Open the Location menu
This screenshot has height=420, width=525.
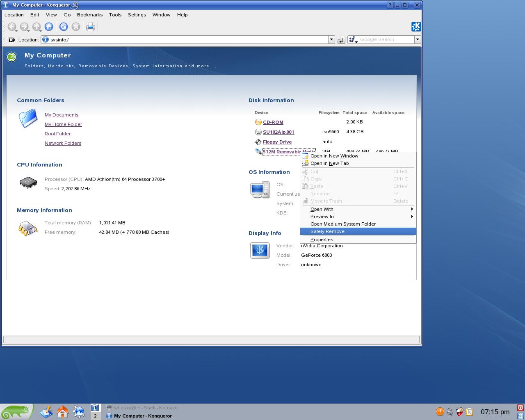point(14,15)
